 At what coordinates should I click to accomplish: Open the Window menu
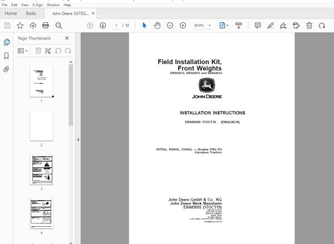[53, 5]
